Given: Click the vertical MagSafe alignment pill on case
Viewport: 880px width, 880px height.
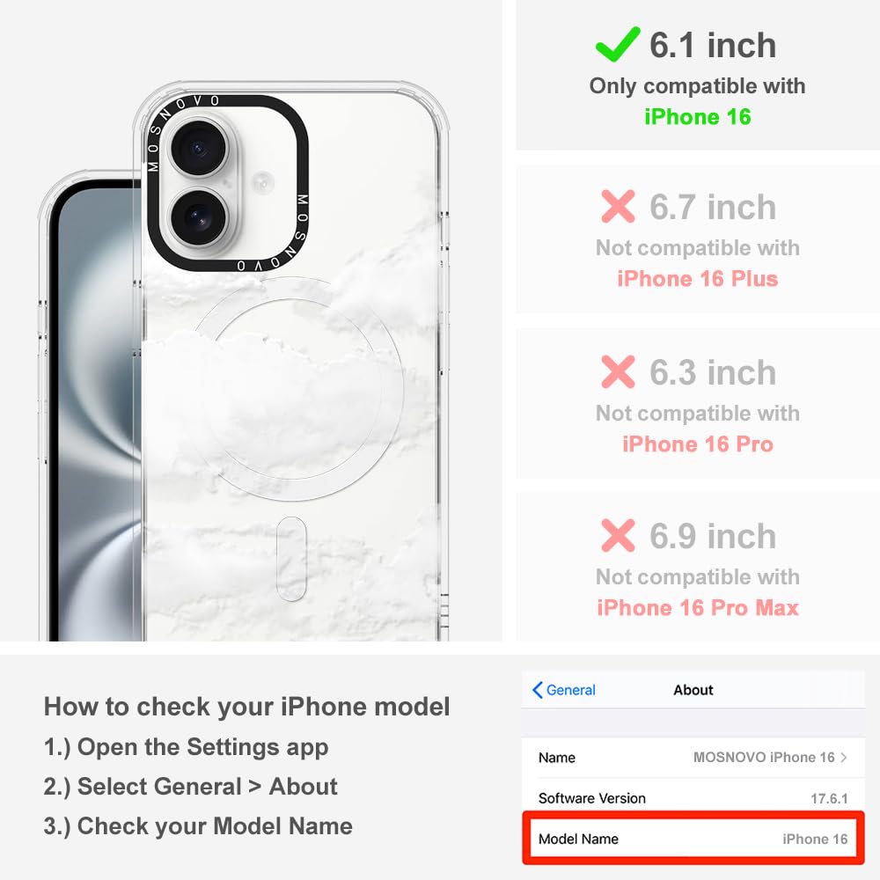Looking at the screenshot, I should click(291, 559).
